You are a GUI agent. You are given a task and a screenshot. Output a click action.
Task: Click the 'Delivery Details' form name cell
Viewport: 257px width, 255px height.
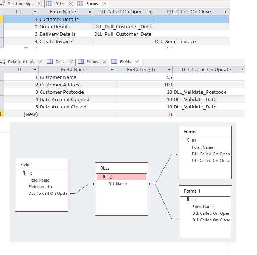click(x=66, y=34)
